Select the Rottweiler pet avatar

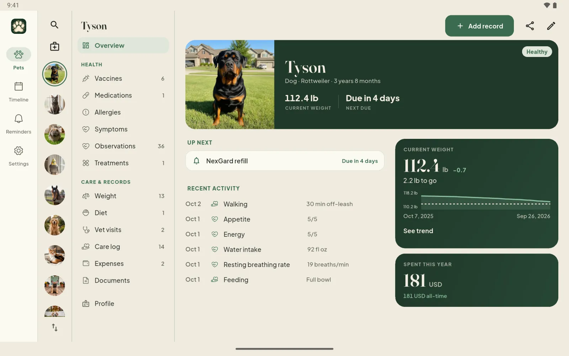click(54, 74)
